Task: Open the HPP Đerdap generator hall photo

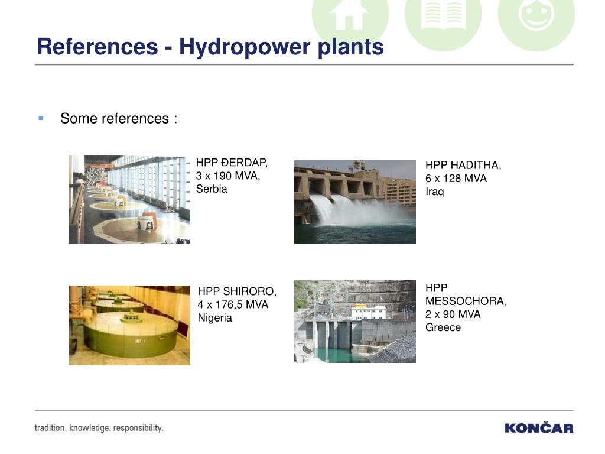Action: [x=129, y=199]
